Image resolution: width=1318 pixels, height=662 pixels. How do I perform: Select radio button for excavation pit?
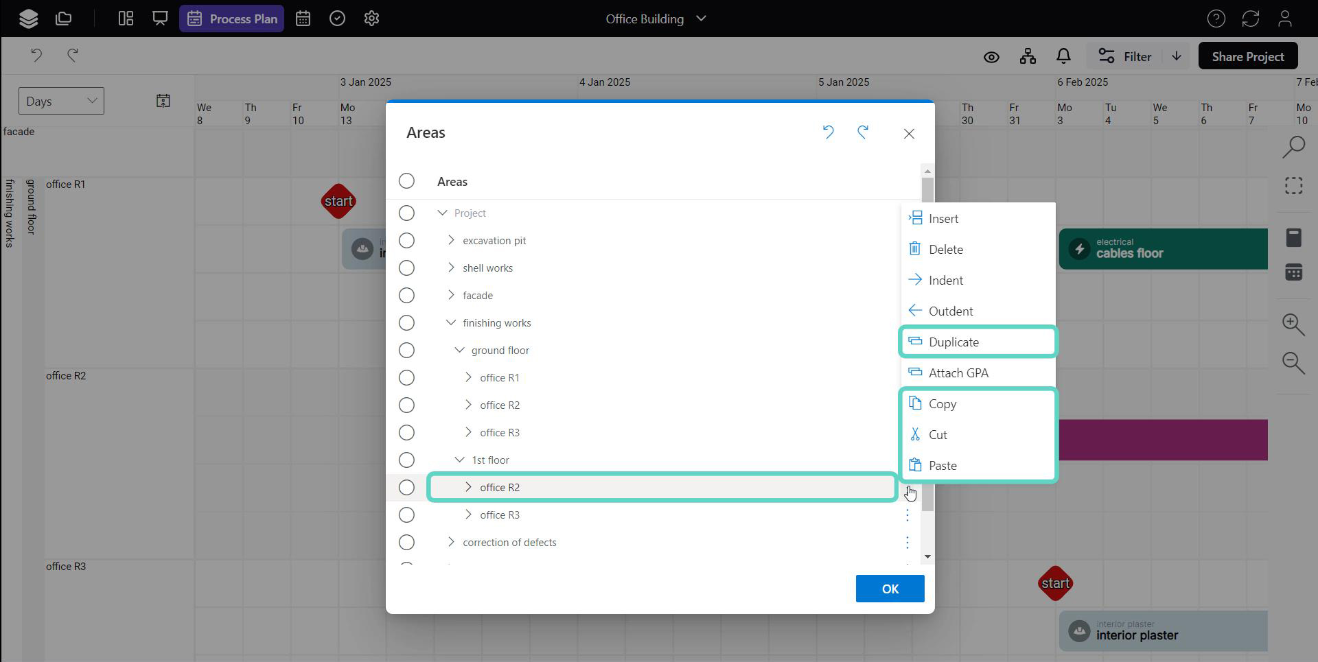406,241
